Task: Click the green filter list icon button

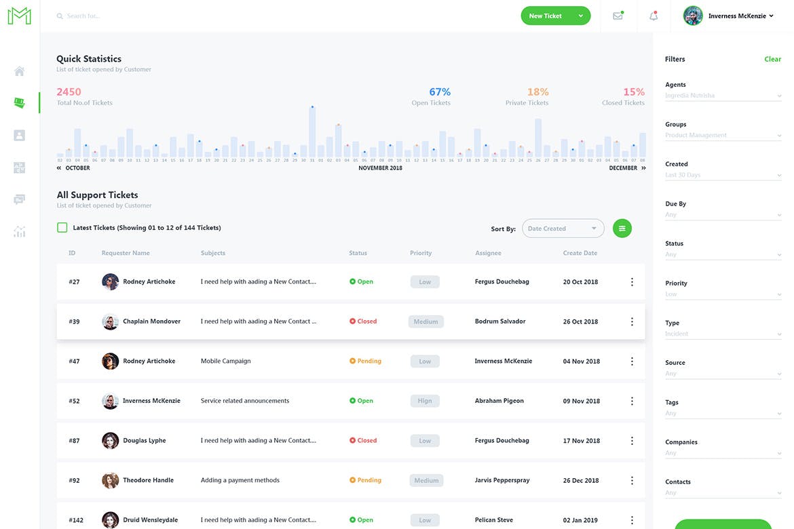Action: 622,229
